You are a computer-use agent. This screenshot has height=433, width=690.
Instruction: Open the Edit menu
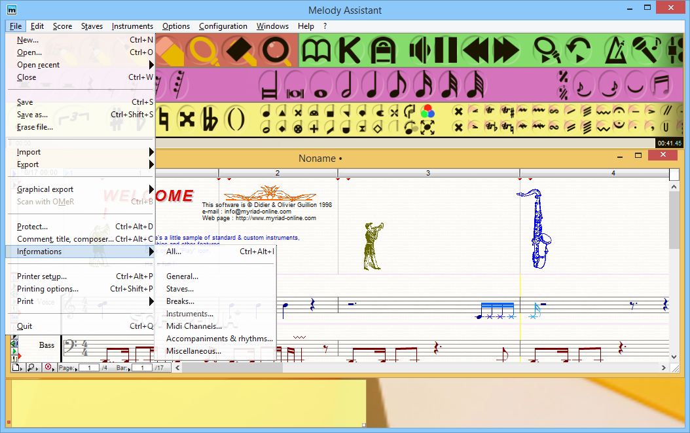pyautogui.click(x=37, y=26)
